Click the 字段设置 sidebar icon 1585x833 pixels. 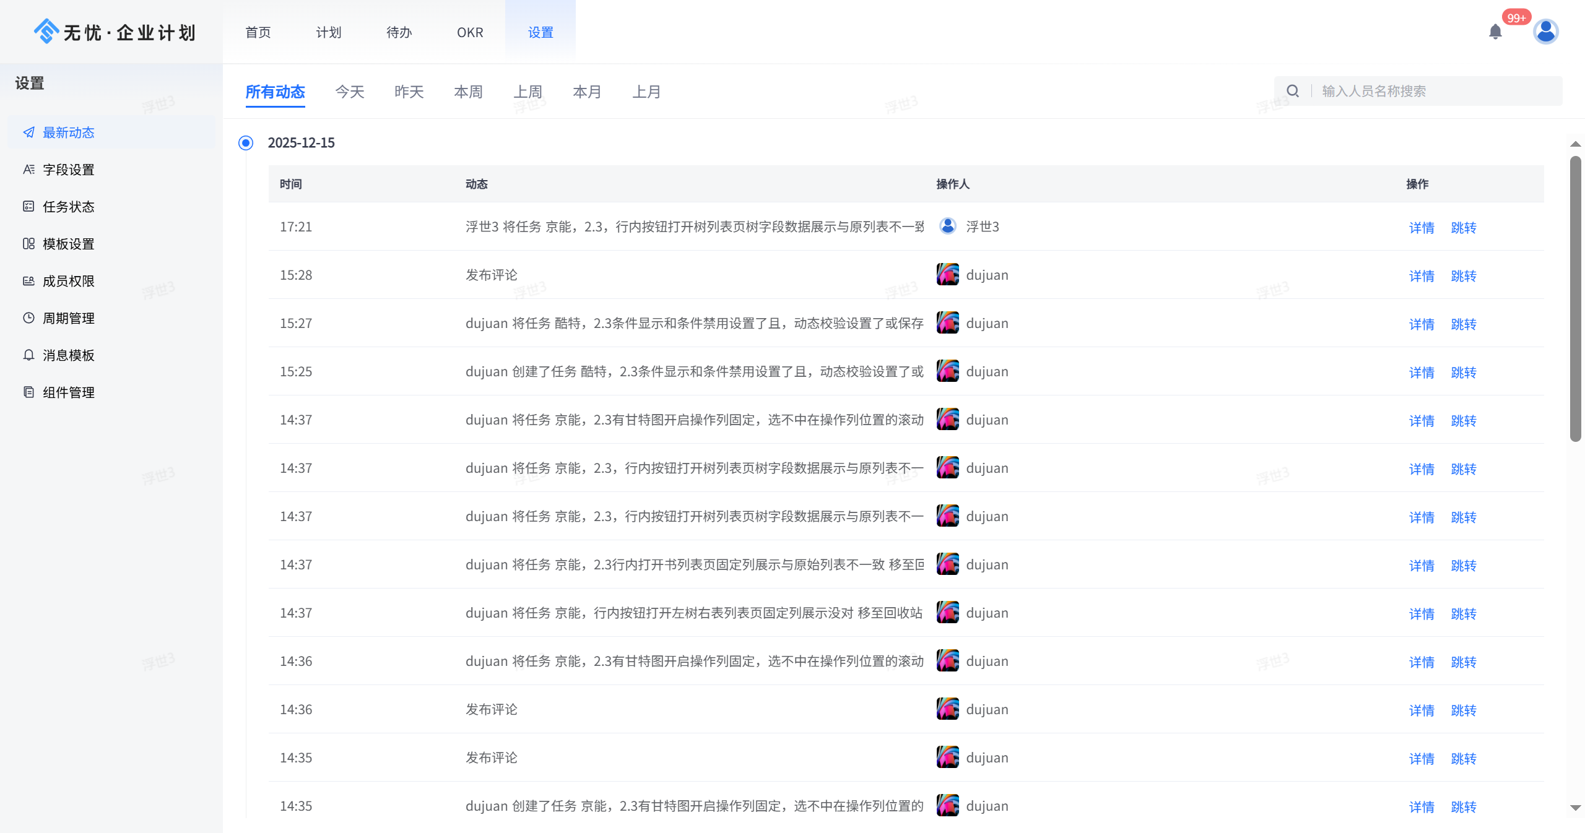coord(28,170)
